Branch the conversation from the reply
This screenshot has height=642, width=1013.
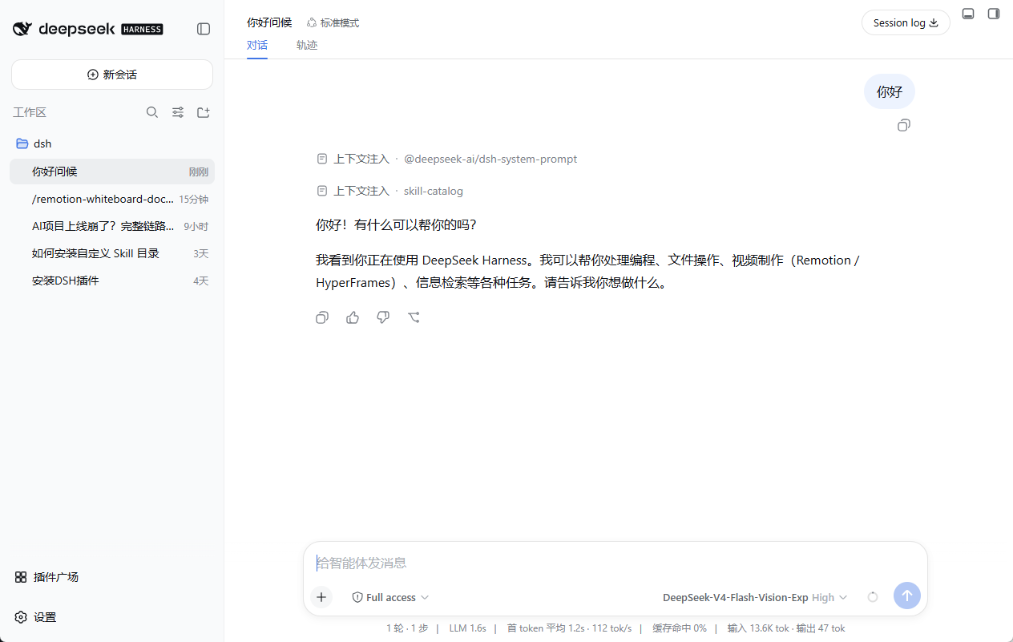pyautogui.click(x=414, y=317)
